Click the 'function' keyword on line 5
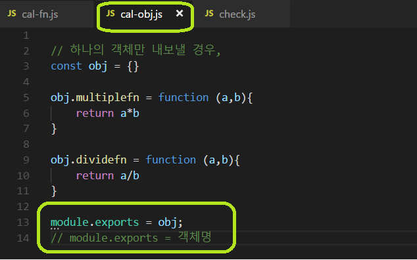The image size is (417, 260). (184, 97)
